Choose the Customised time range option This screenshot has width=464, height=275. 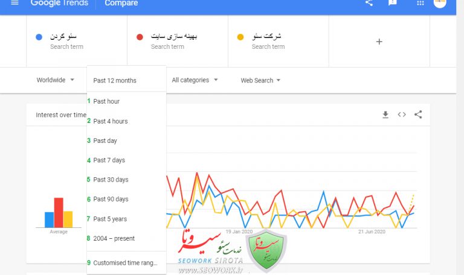125,263
